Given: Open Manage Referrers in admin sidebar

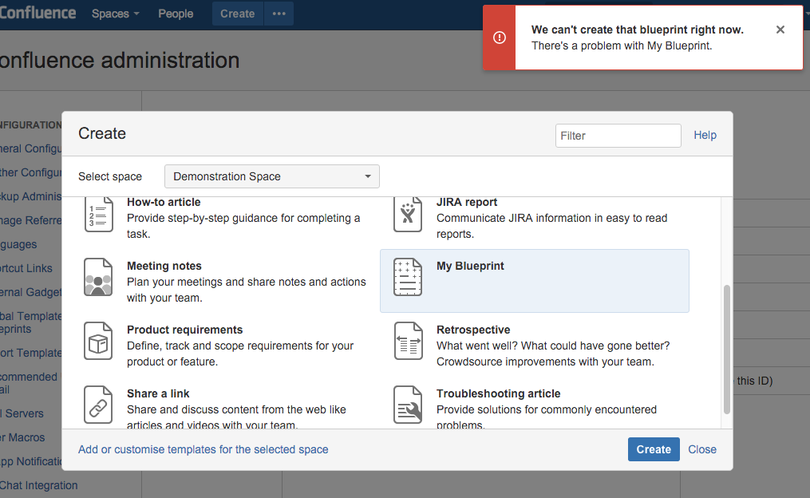Looking at the screenshot, I should pyautogui.click(x=31, y=220).
